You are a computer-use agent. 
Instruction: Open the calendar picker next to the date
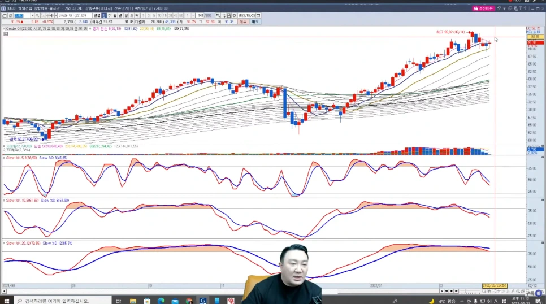258,16
